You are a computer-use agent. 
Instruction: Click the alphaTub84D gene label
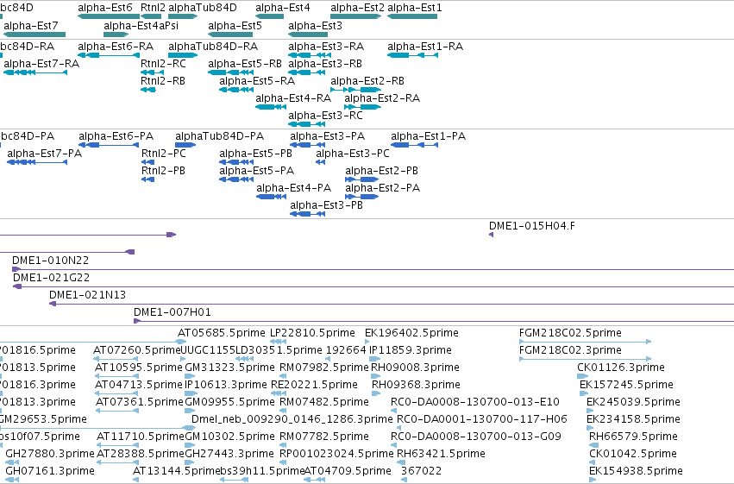pyautogui.click(x=202, y=8)
